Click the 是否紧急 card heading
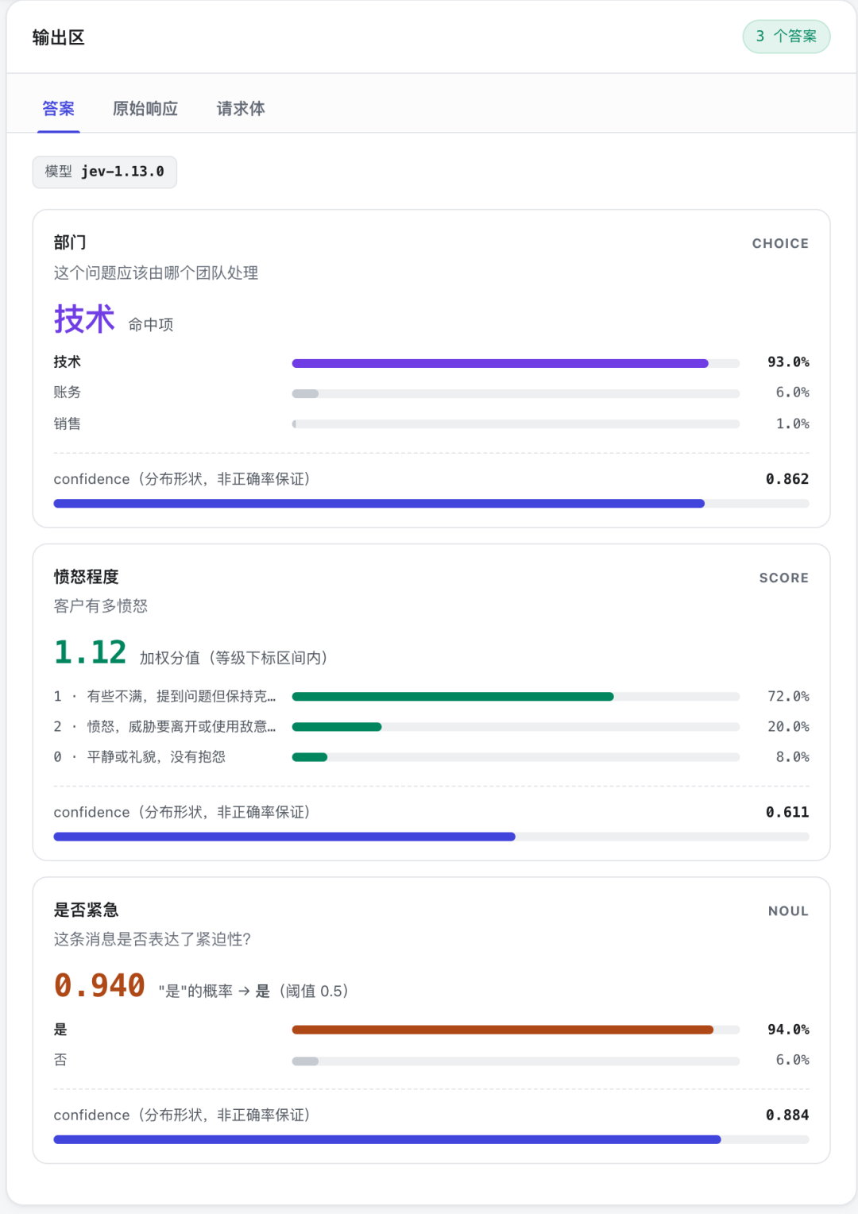This screenshot has width=858, height=1214. (x=86, y=910)
